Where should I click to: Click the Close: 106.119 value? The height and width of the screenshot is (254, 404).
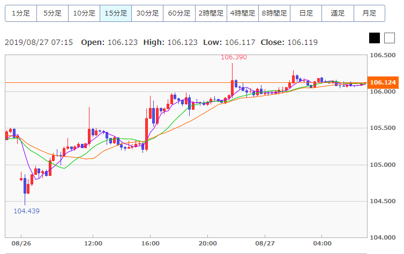click(289, 42)
